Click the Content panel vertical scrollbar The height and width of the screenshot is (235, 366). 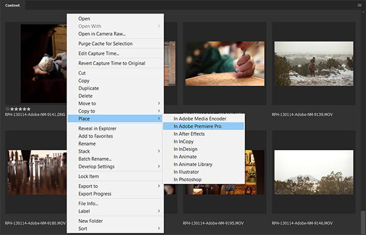click(363, 222)
